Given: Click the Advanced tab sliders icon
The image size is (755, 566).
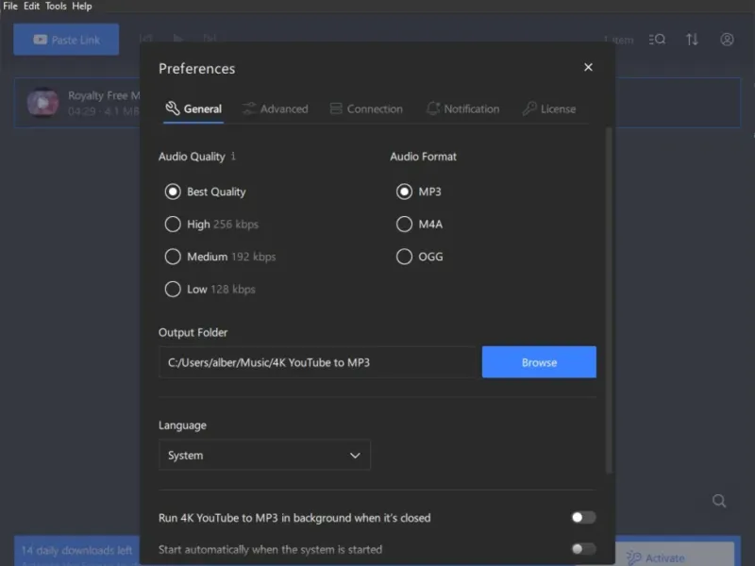Looking at the screenshot, I should pyautogui.click(x=248, y=108).
